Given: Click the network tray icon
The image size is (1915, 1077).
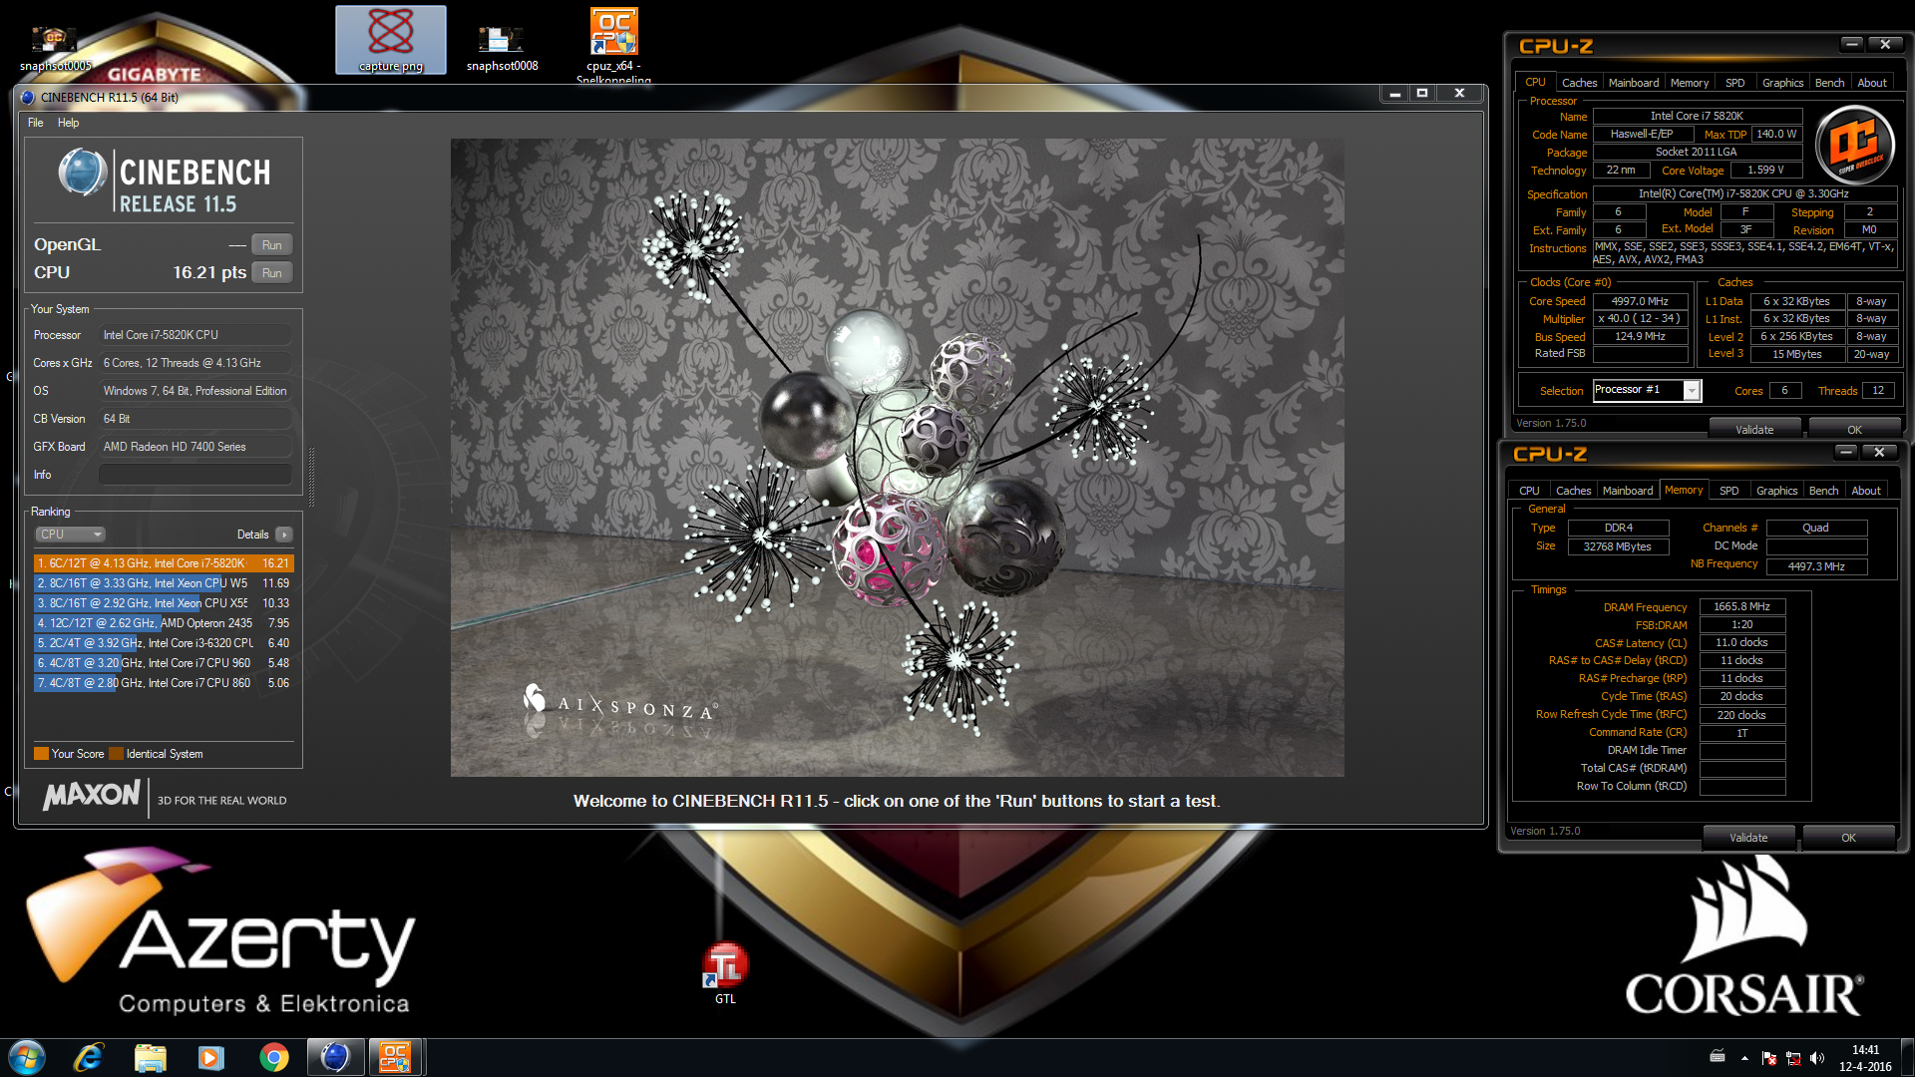Looking at the screenshot, I should (x=1793, y=1058).
